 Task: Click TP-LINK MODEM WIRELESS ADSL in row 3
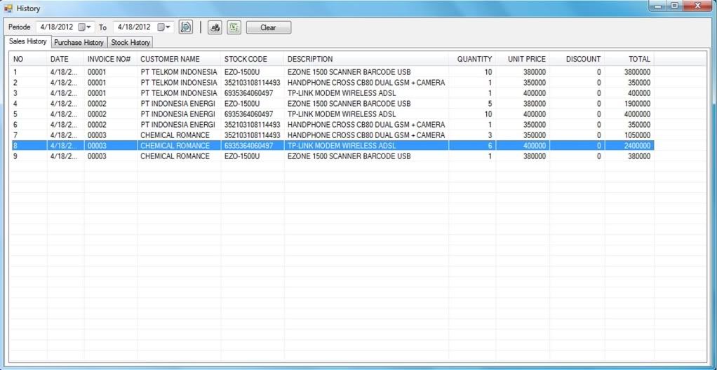[342, 93]
